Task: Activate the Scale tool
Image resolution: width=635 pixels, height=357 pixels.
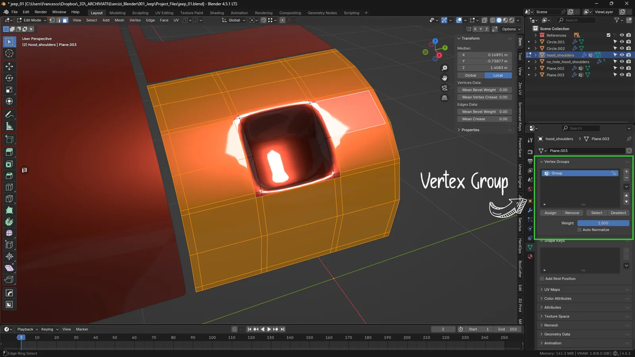Action: coord(9,90)
